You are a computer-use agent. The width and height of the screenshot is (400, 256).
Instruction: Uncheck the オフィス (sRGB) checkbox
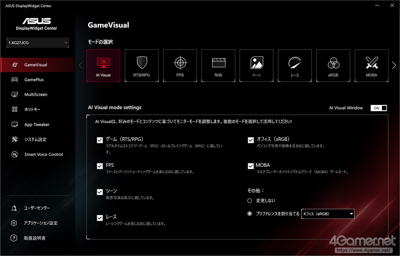251,140
